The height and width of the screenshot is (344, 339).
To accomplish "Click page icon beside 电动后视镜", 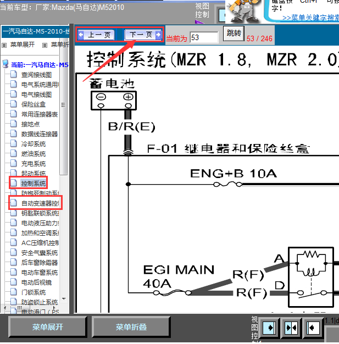I will click(x=14, y=282).
